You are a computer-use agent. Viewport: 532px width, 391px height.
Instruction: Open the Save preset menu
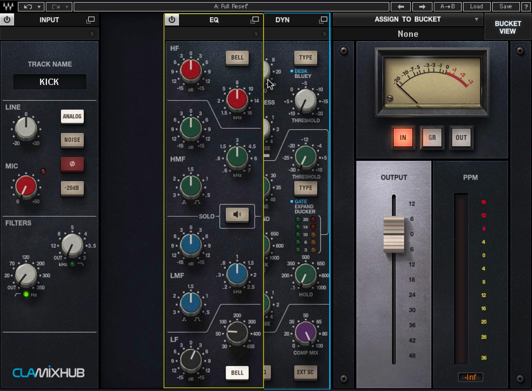click(x=505, y=6)
